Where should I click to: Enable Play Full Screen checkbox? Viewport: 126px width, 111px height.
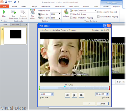click(71, 14)
